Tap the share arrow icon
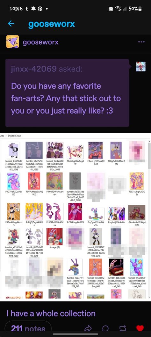Image resolution: width=151 pixels, height=337 pixels. coord(88,328)
